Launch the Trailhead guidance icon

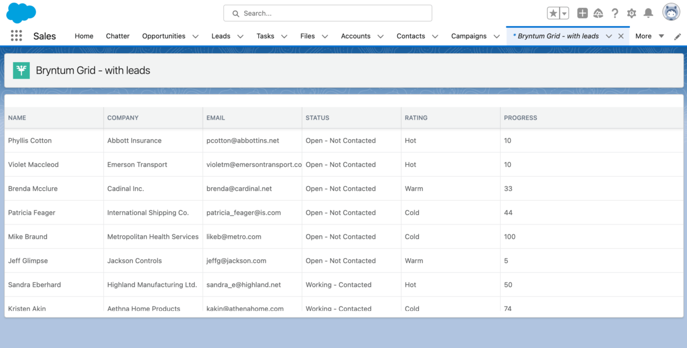tap(598, 13)
